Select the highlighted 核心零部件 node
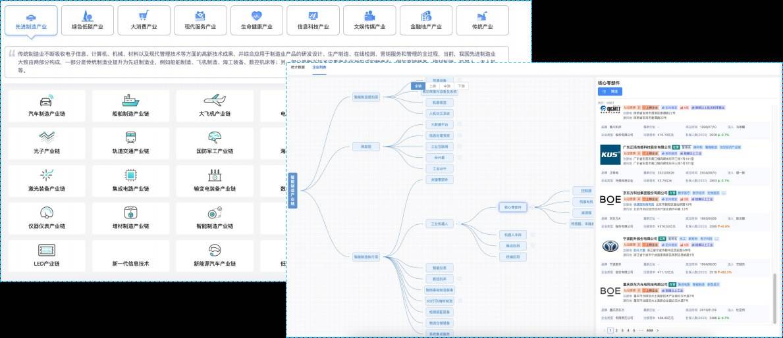This screenshot has width=783, height=338. (513, 207)
